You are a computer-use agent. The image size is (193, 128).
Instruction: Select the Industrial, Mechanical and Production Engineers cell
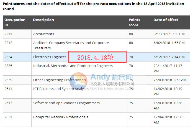[73, 66]
